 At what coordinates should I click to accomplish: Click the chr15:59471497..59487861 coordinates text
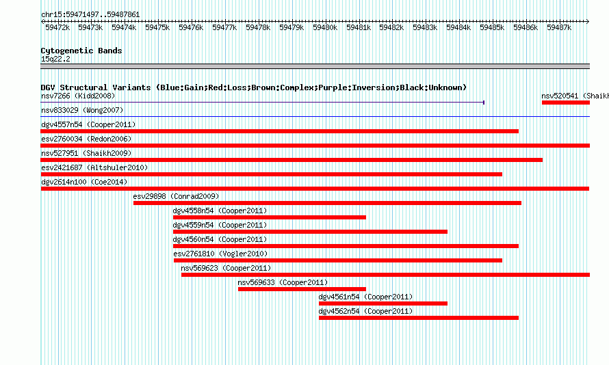coord(90,15)
